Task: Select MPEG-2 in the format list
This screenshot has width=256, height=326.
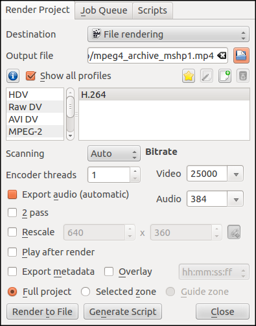Action: pos(35,132)
